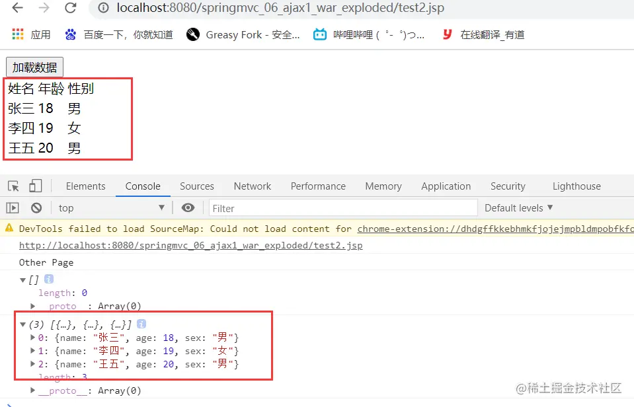Image resolution: width=634 pixels, height=407 pixels.
Task: Switch to the Network tab
Action: click(x=253, y=186)
